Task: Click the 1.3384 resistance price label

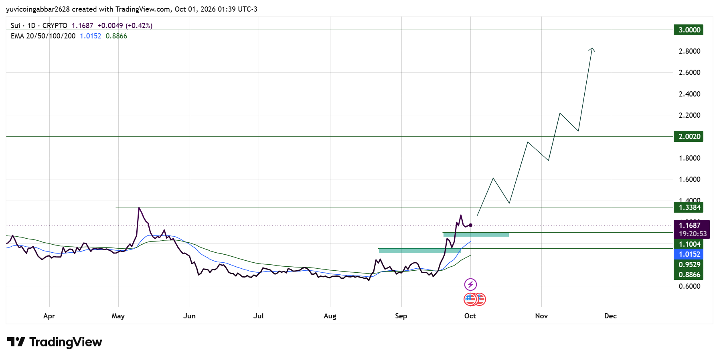Action: [x=689, y=207]
